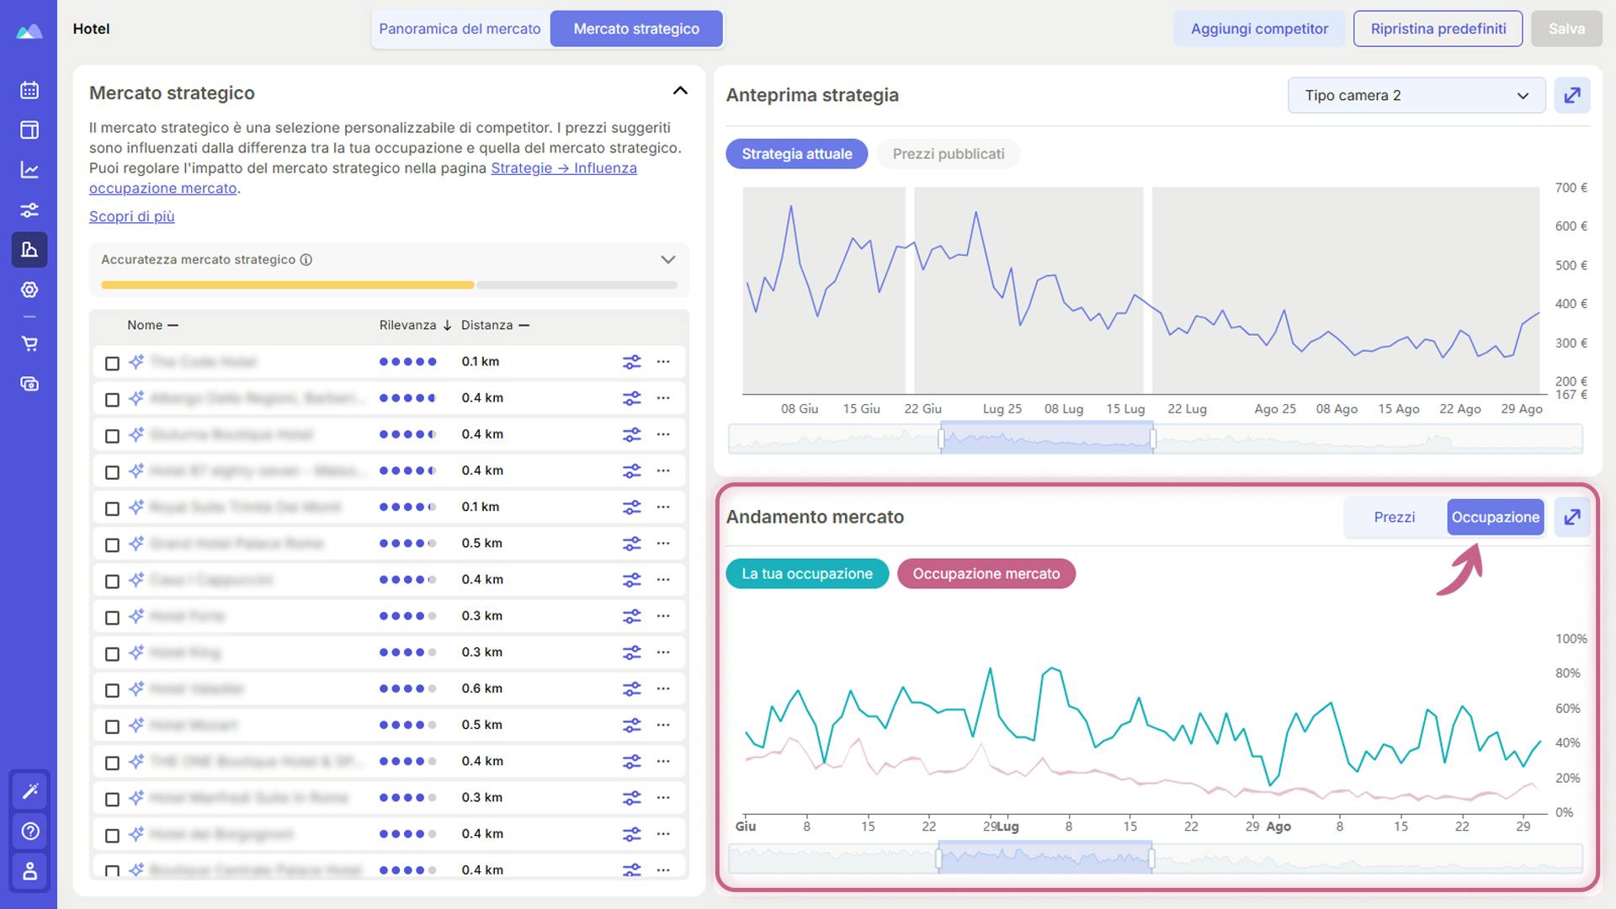Click the Salva button
Image resolution: width=1616 pixels, height=909 pixels.
click(x=1566, y=29)
